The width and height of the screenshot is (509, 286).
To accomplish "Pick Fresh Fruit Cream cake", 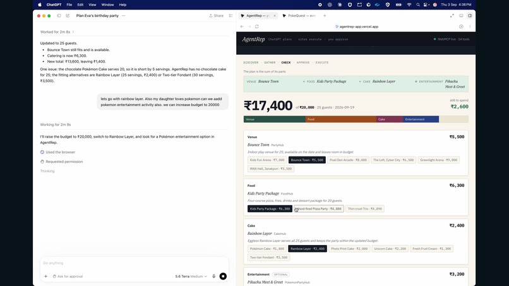I will click(431, 249).
